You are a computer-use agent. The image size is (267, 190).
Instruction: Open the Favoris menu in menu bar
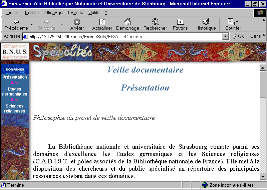(x=75, y=12)
